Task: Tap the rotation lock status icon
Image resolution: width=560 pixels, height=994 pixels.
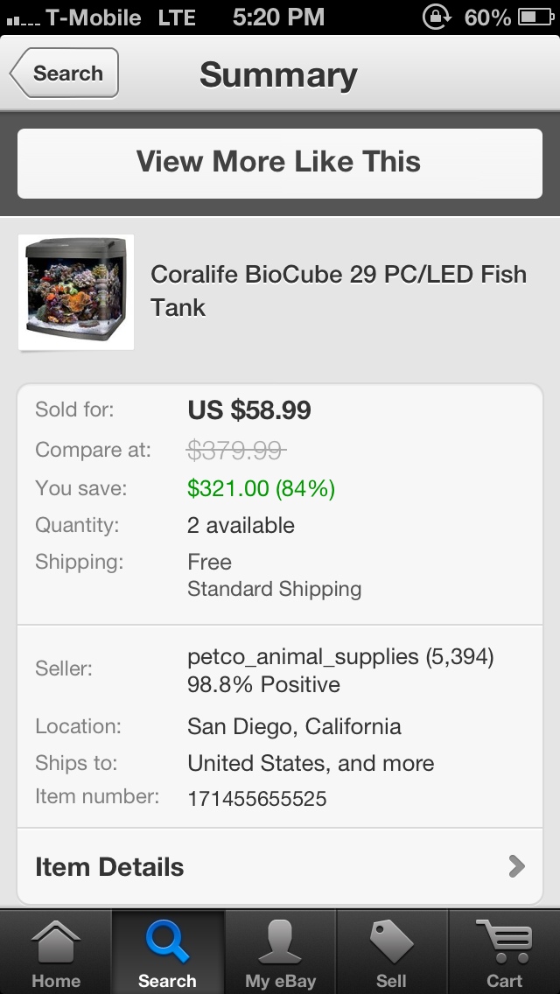Action: click(435, 17)
